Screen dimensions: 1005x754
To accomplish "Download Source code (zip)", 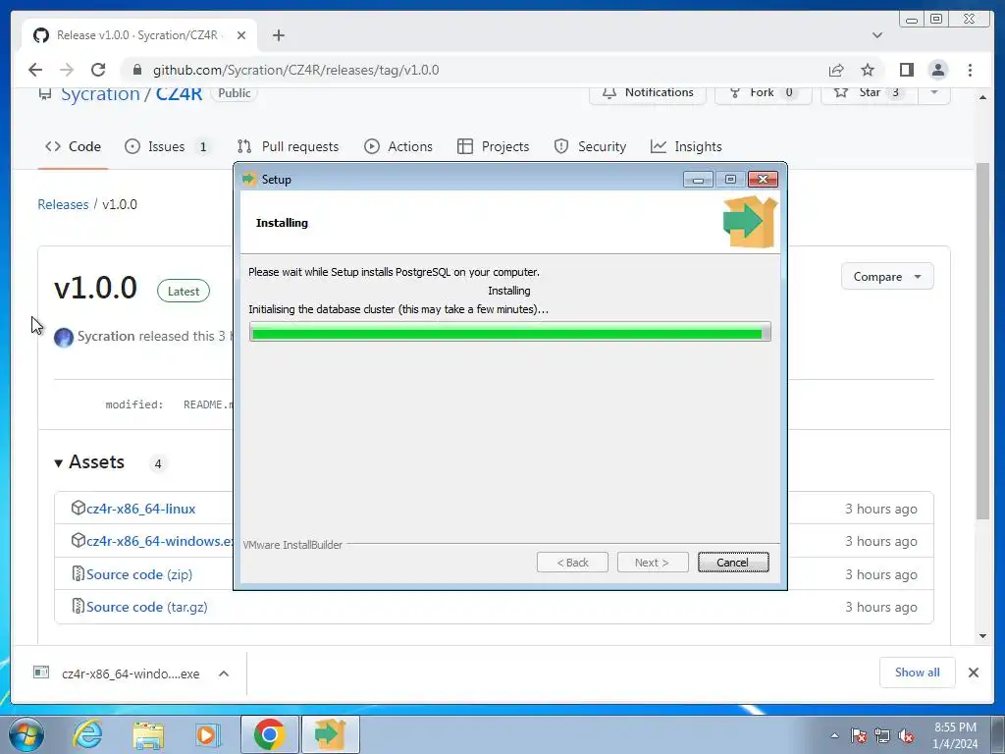I will (139, 573).
